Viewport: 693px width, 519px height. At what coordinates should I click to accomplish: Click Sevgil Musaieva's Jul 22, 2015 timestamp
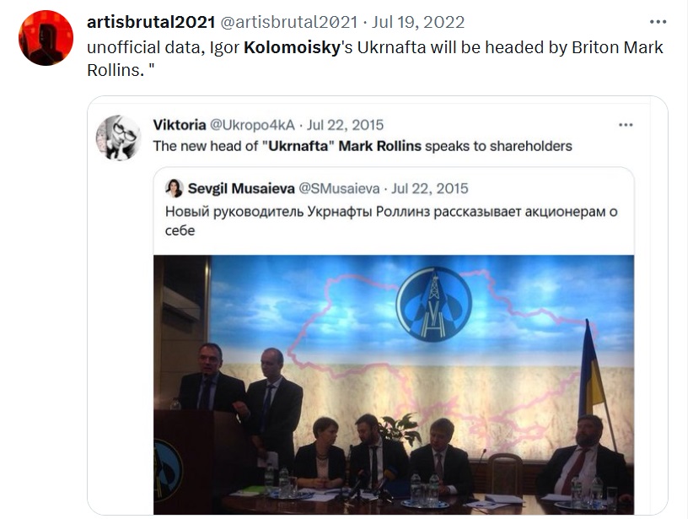(x=430, y=188)
